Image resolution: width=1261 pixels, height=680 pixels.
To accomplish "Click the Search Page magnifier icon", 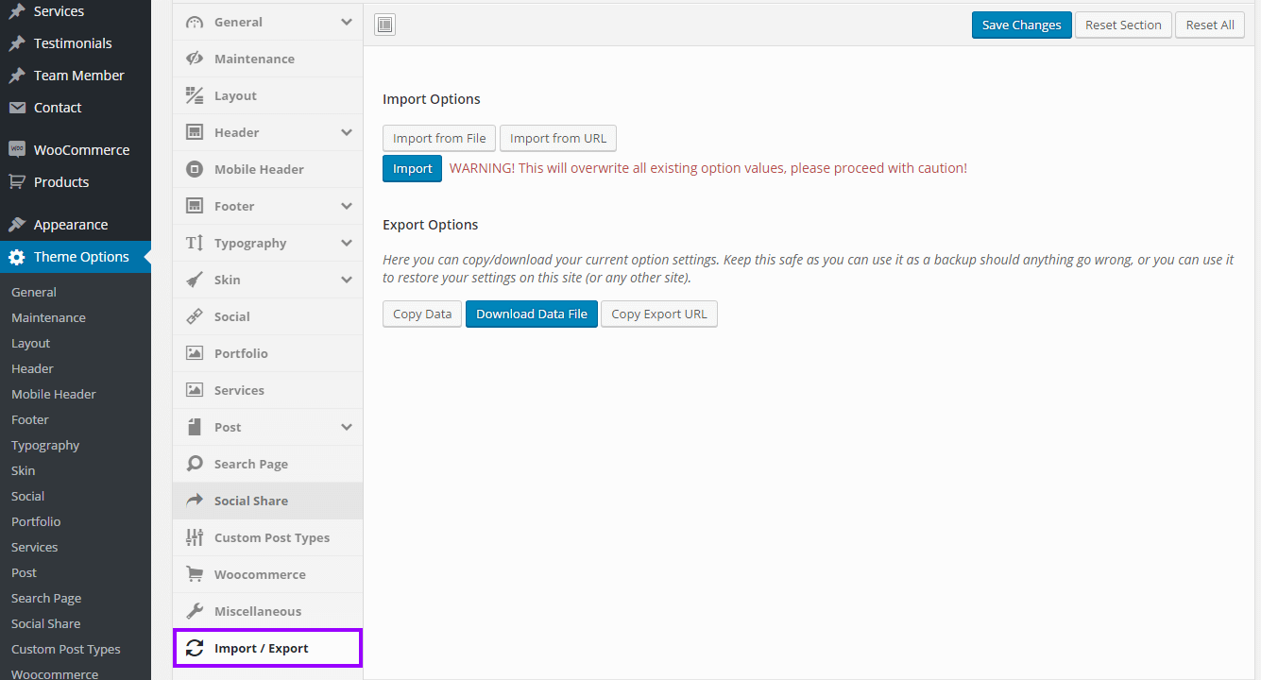I will pyautogui.click(x=195, y=464).
